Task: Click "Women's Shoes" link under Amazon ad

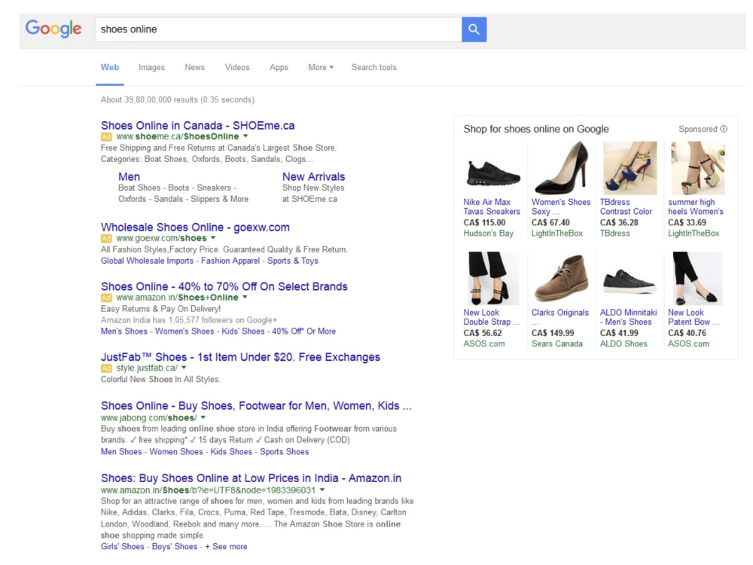Action: click(x=184, y=331)
